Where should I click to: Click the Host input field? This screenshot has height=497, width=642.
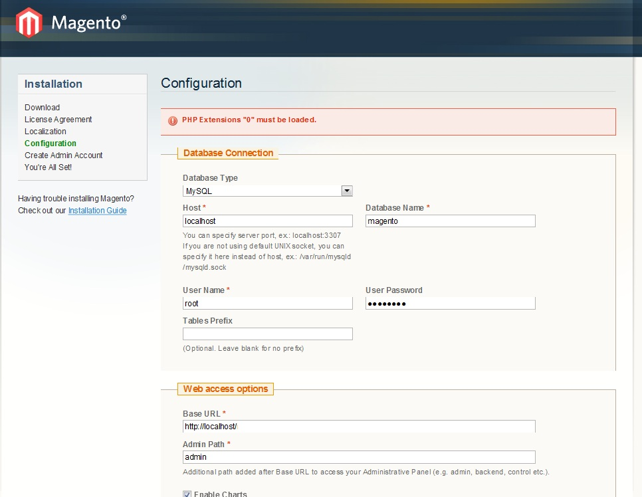(x=268, y=221)
